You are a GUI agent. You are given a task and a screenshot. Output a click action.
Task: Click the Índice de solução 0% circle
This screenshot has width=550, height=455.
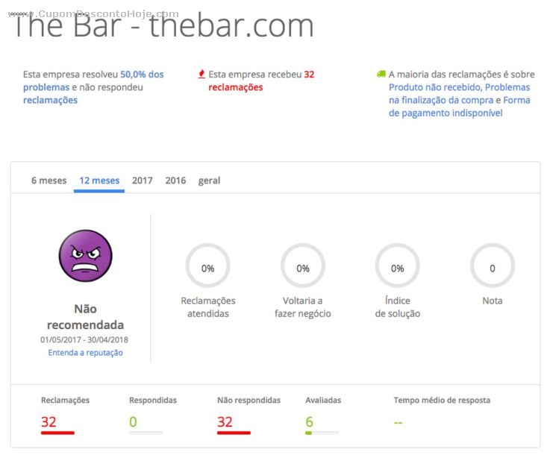pos(398,266)
